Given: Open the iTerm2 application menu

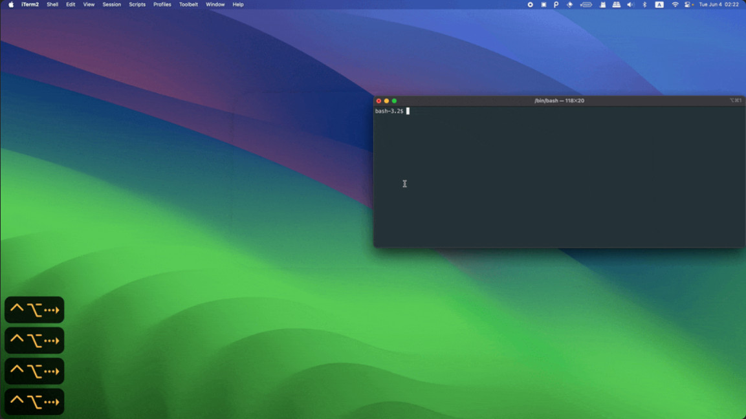Looking at the screenshot, I should (30, 5).
